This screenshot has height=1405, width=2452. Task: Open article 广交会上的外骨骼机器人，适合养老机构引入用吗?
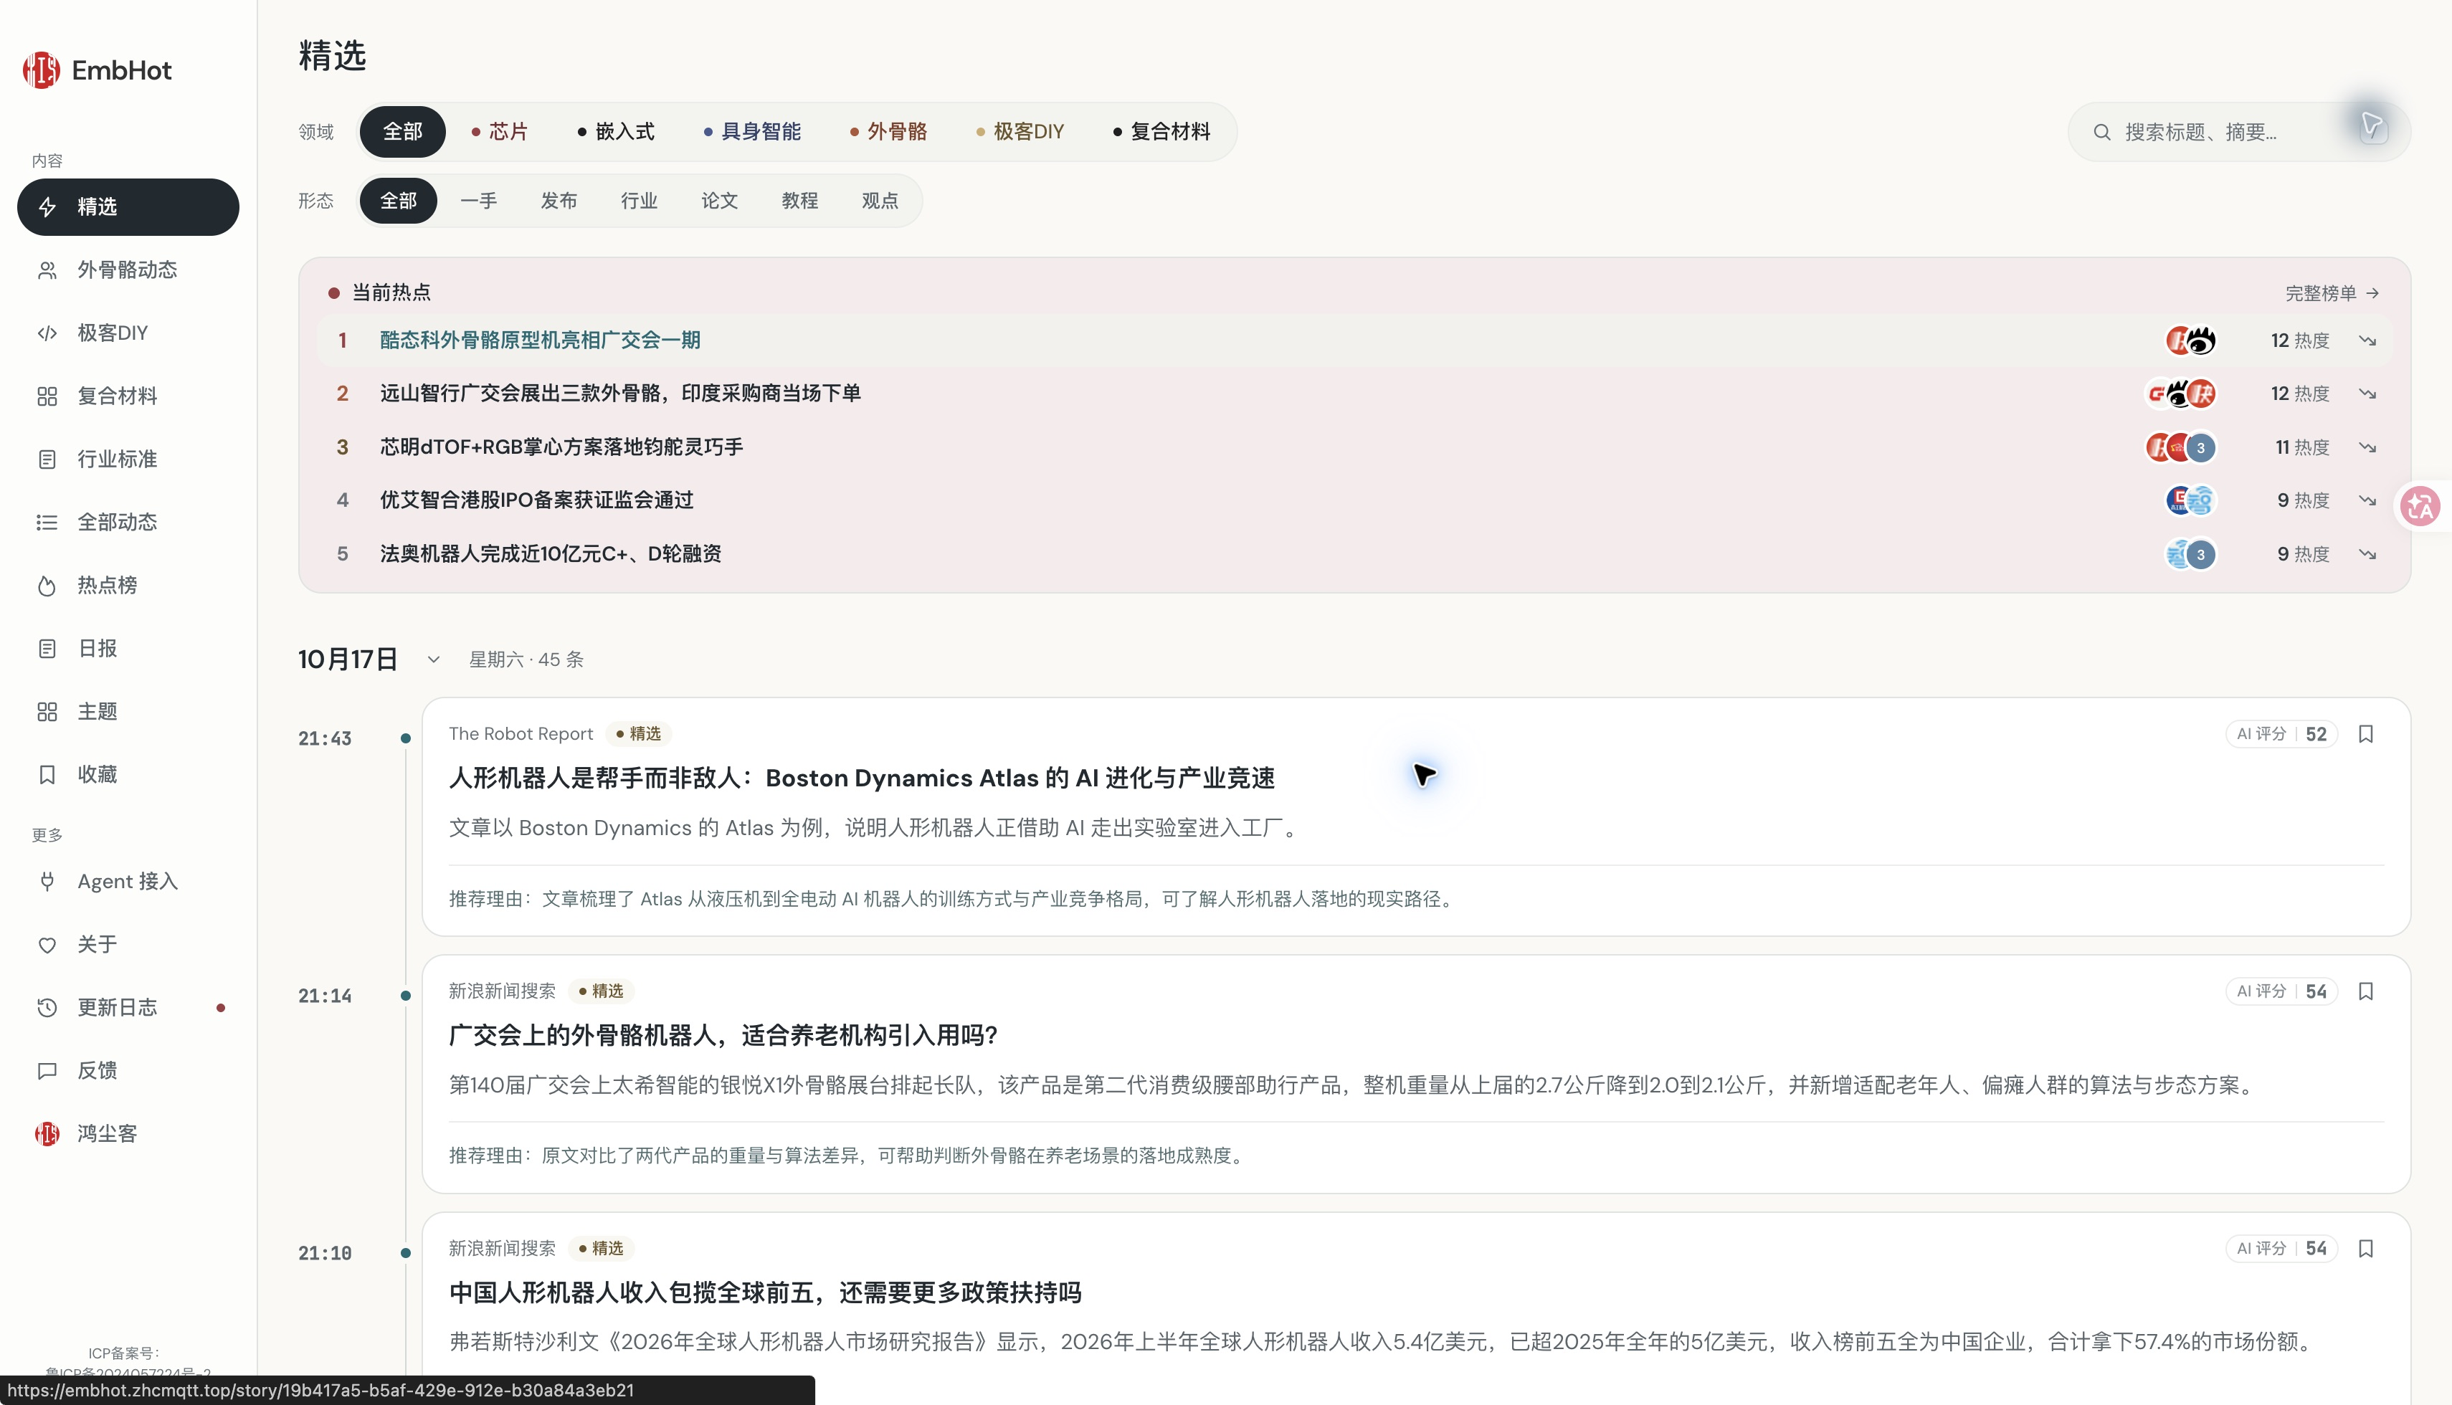click(x=723, y=1034)
